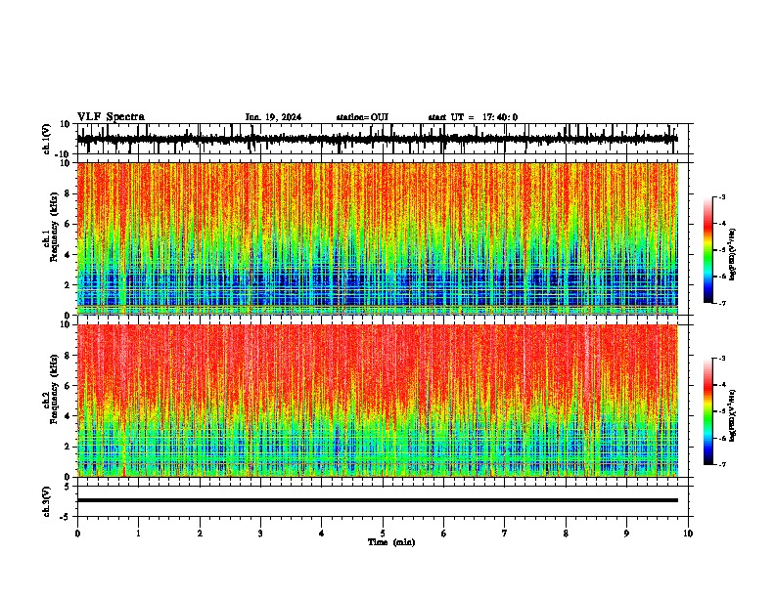Click the start UT = 17:40:0 label
This screenshot has width=775, height=598.
tap(473, 117)
